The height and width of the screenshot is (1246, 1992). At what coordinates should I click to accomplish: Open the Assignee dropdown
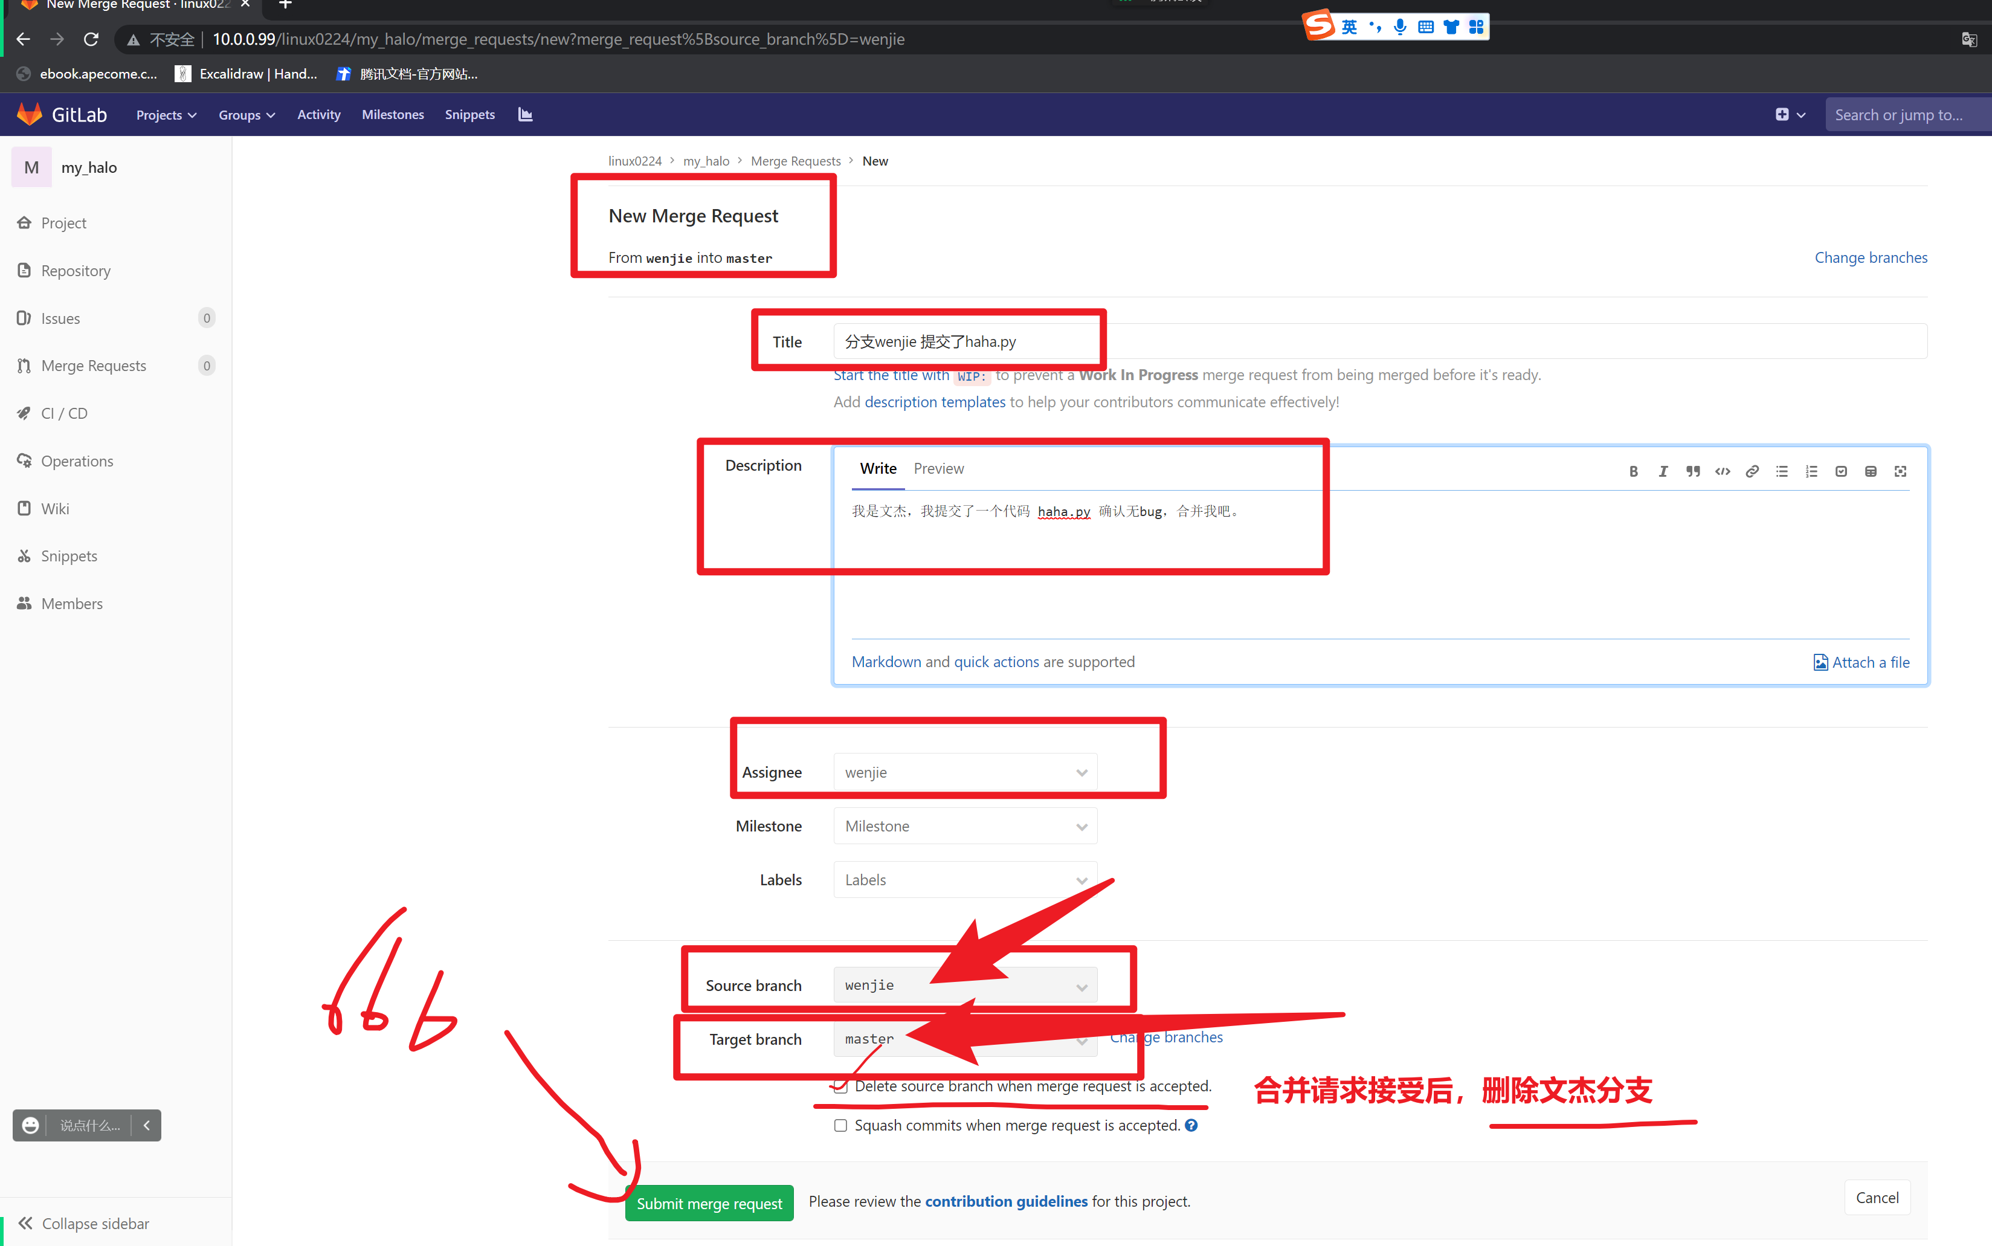964,772
